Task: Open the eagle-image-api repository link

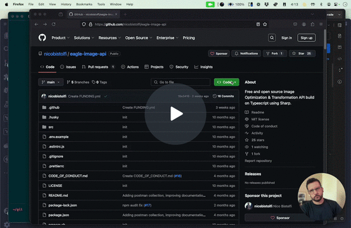Action: (88, 54)
